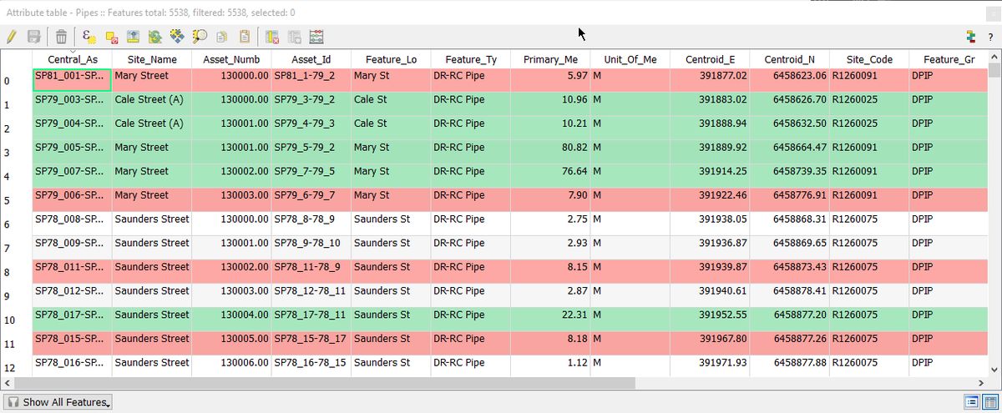This screenshot has height=413, width=1002.
Task: Click the Delete selected features trash icon
Action: (61, 37)
